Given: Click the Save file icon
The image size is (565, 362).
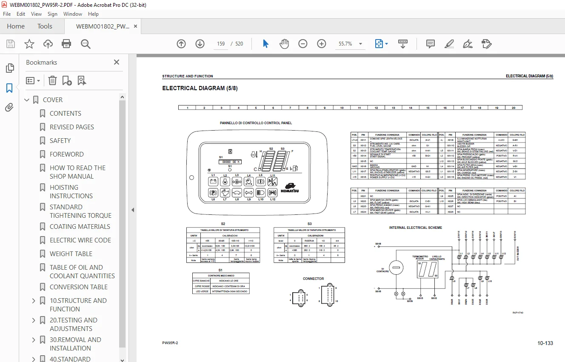Looking at the screenshot, I should (11, 44).
